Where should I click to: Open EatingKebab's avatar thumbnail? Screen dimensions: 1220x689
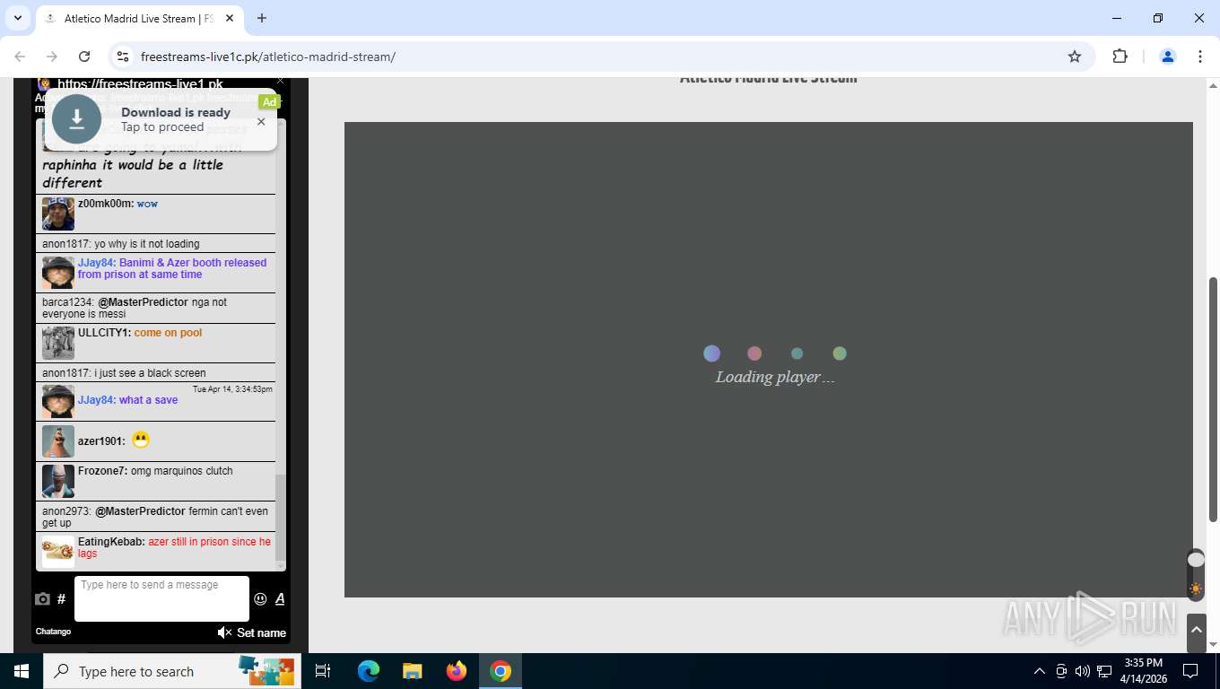pyautogui.click(x=58, y=552)
